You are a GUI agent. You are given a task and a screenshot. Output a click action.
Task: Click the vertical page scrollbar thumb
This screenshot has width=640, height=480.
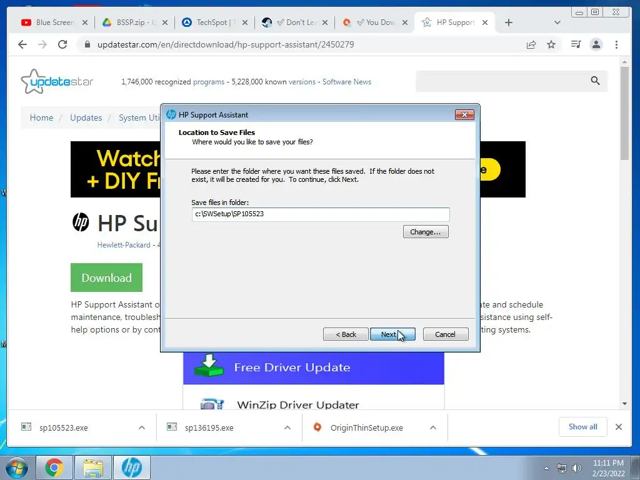point(624,114)
